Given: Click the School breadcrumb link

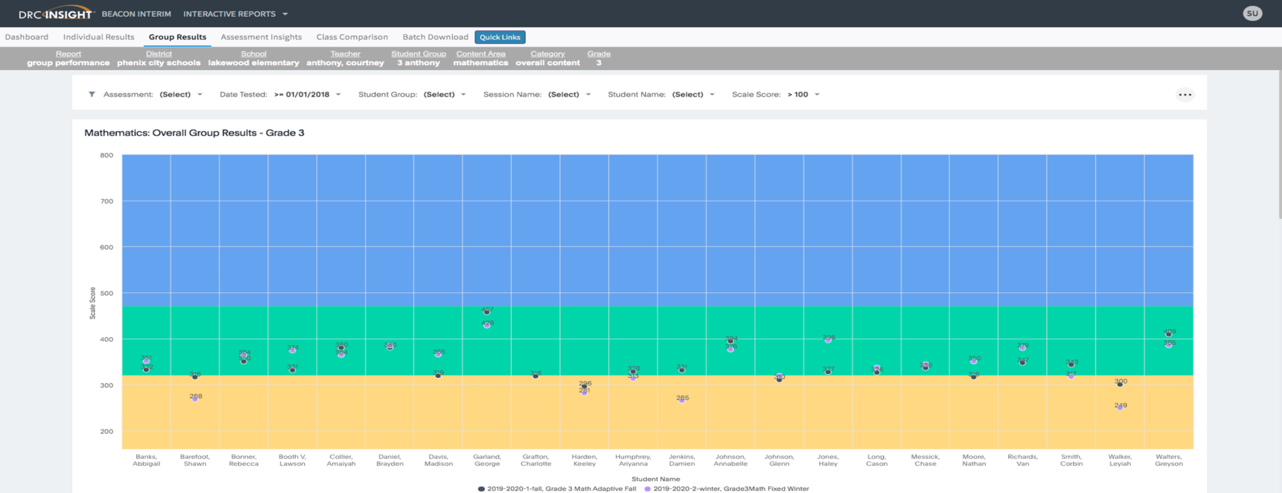Looking at the screenshot, I should click(253, 54).
